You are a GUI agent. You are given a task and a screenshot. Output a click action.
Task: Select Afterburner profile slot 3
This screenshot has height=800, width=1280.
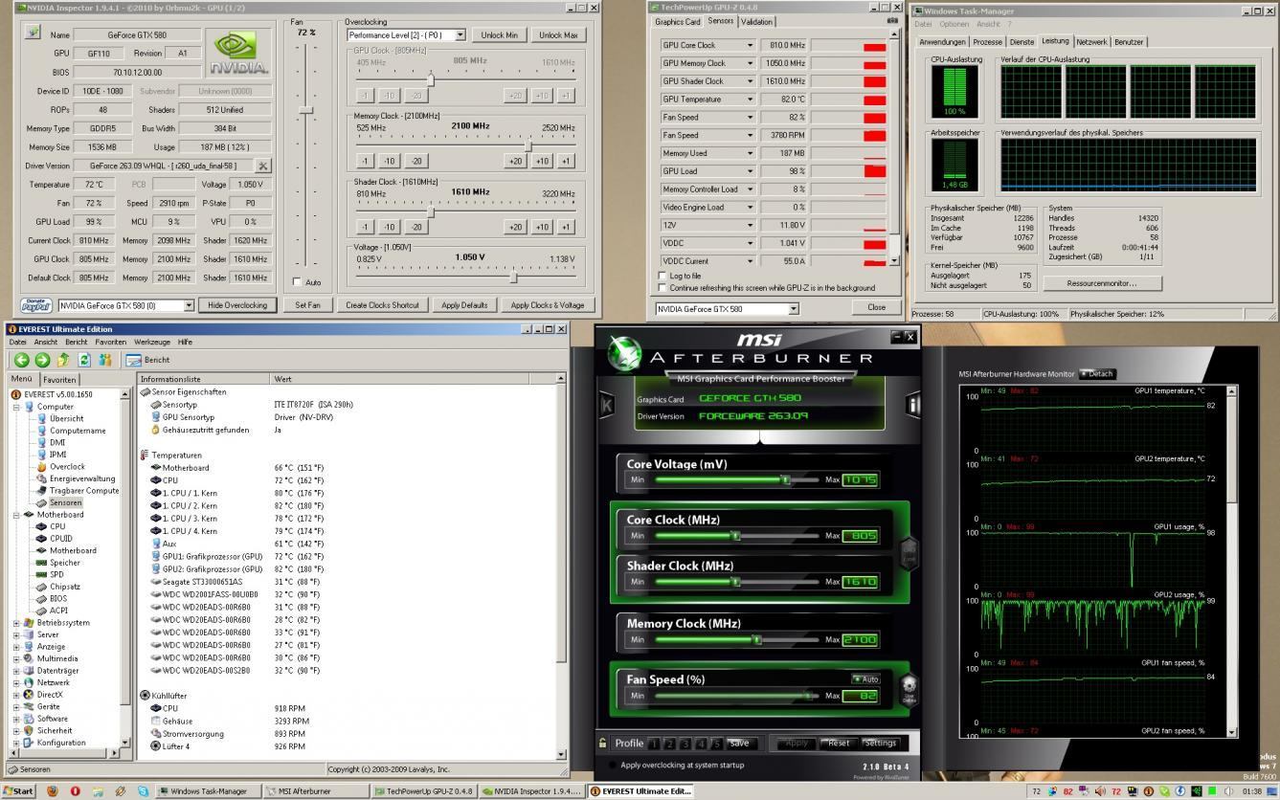click(685, 744)
